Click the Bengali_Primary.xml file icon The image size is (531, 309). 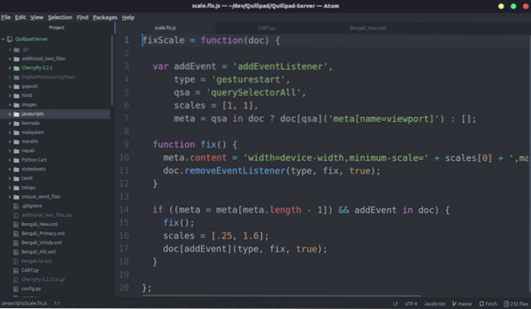point(15,233)
